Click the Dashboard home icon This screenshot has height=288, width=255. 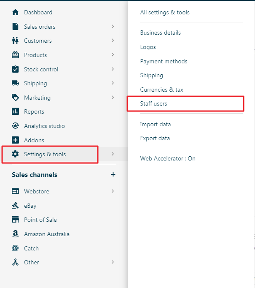16,12
